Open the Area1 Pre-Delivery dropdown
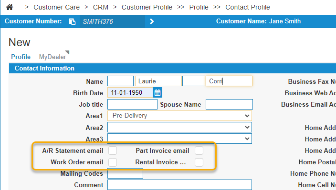The image size is (336, 190). point(179,116)
